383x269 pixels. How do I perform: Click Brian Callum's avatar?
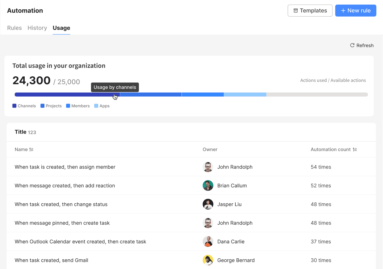point(208,185)
